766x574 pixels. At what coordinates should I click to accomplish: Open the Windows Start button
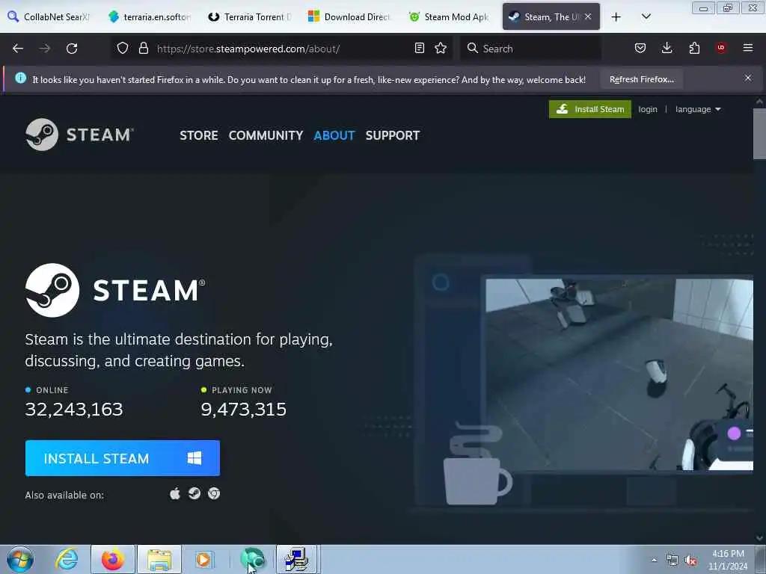tap(20, 559)
